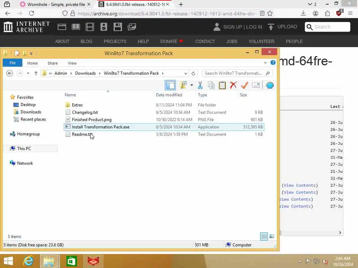This screenshot has height=268, width=358.
Task: Expand the ribbon chevron
Action: point(265,63)
